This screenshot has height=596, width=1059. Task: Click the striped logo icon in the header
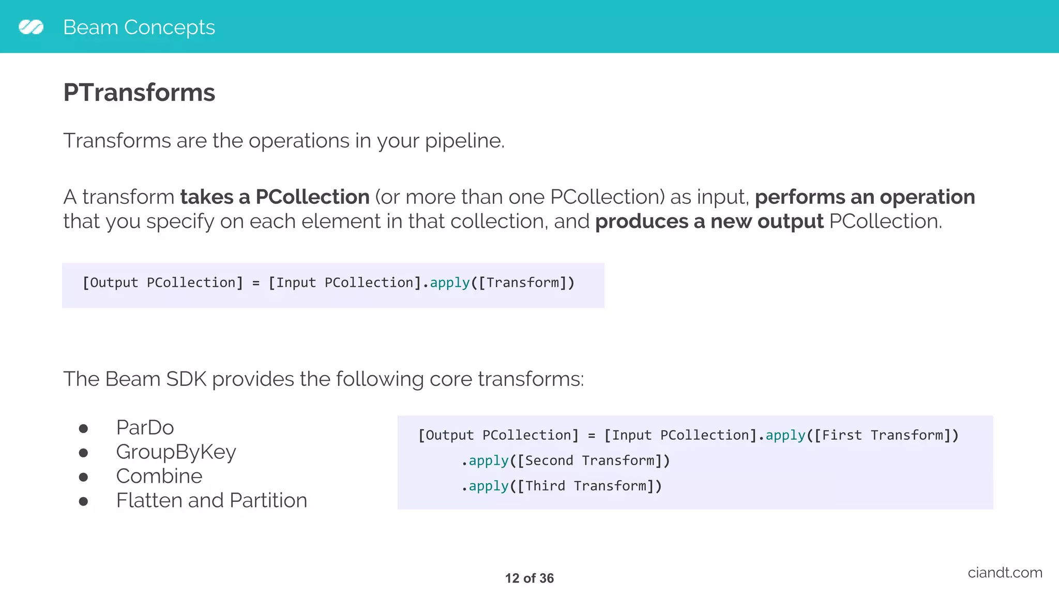[x=31, y=27]
